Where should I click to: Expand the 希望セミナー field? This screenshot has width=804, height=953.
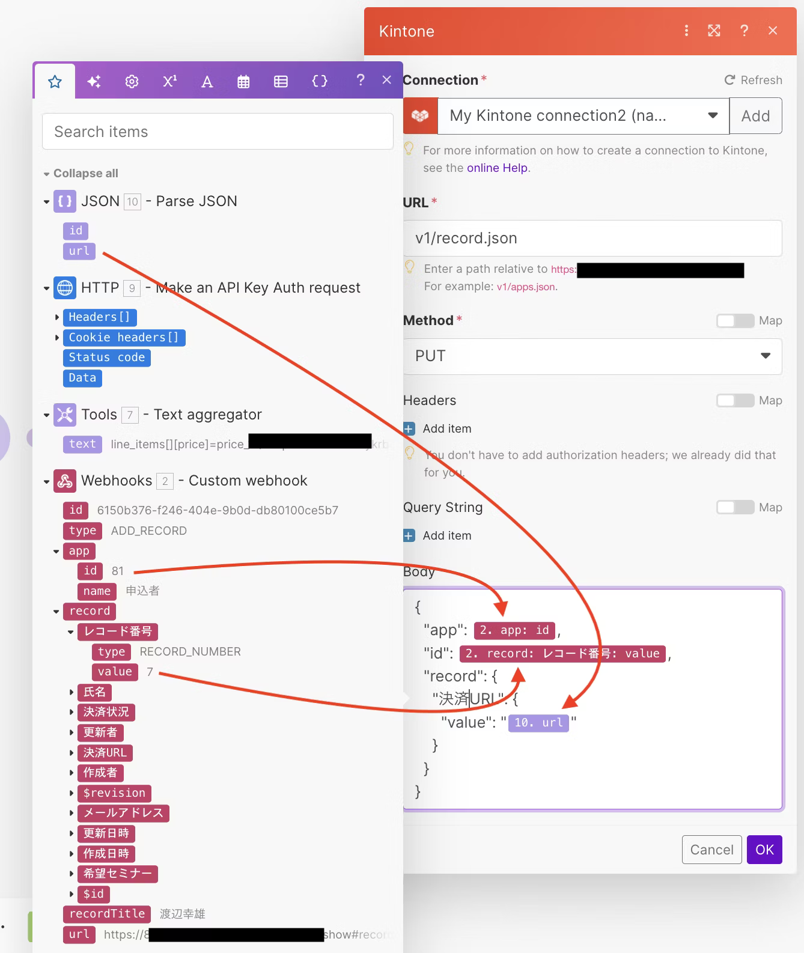pyautogui.click(x=72, y=874)
